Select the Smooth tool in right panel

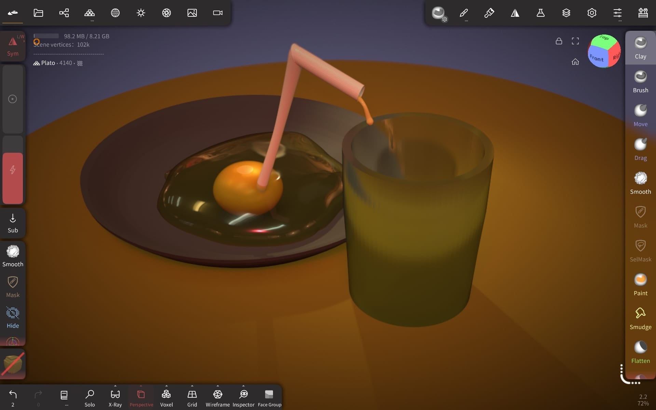[640, 183]
